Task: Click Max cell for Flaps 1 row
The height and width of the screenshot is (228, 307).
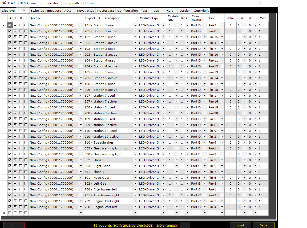Action: pyautogui.click(x=263, y=172)
